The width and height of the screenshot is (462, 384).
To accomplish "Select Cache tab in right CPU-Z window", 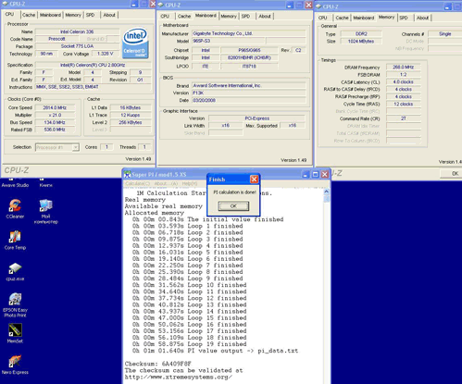I will pyautogui.click(x=342, y=18).
